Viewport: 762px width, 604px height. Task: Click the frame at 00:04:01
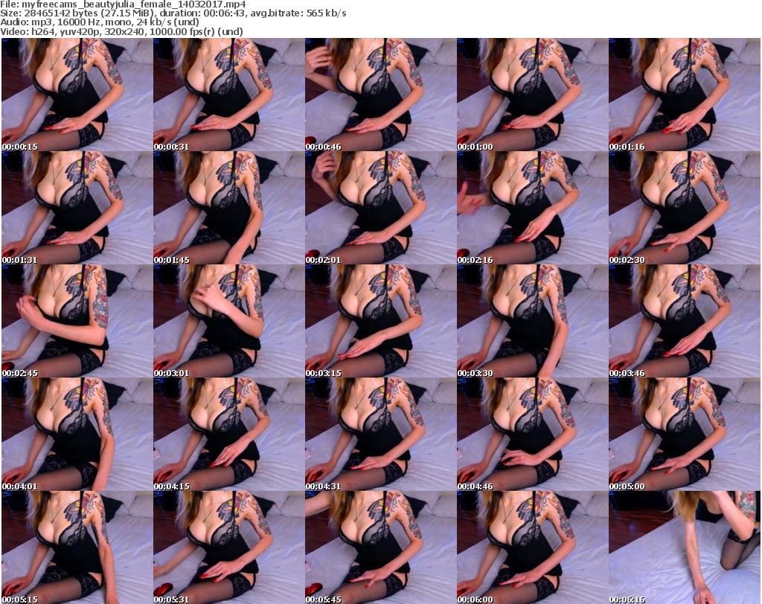[77, 434]
